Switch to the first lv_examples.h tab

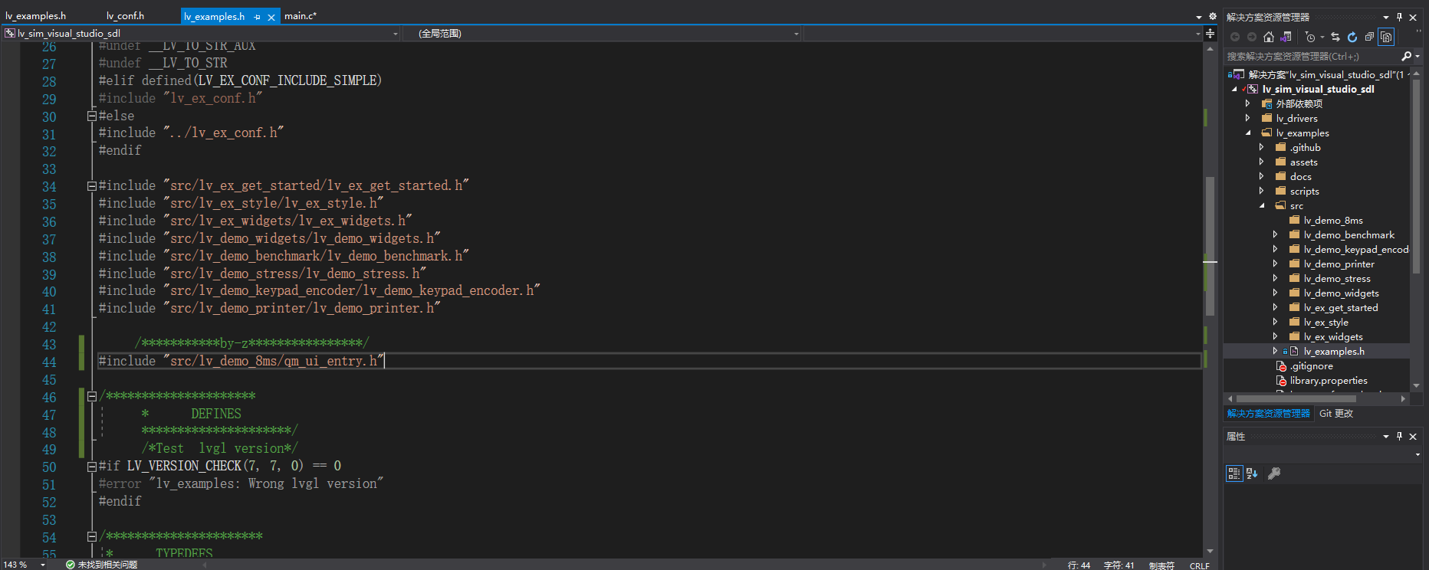point(36,15)
